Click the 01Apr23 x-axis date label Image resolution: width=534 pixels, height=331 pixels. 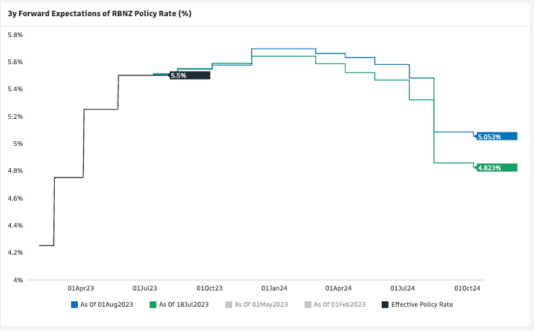pos(81,288)
